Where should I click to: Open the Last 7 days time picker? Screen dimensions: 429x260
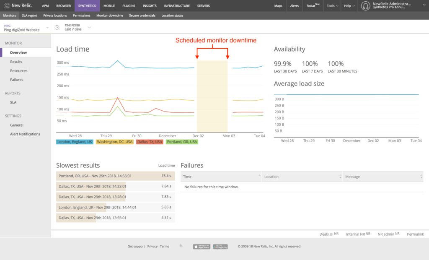pyautogui.click(x=78, y=27)
